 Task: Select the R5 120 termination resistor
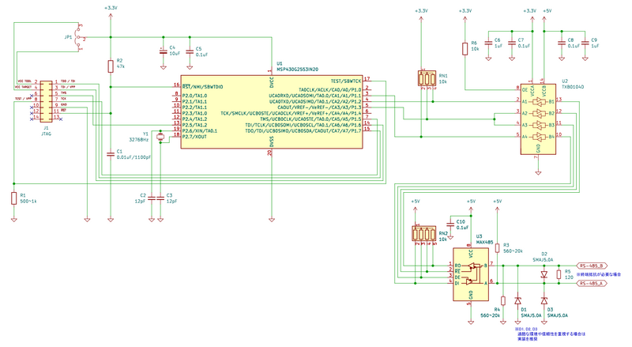click(x=559, y=275)
